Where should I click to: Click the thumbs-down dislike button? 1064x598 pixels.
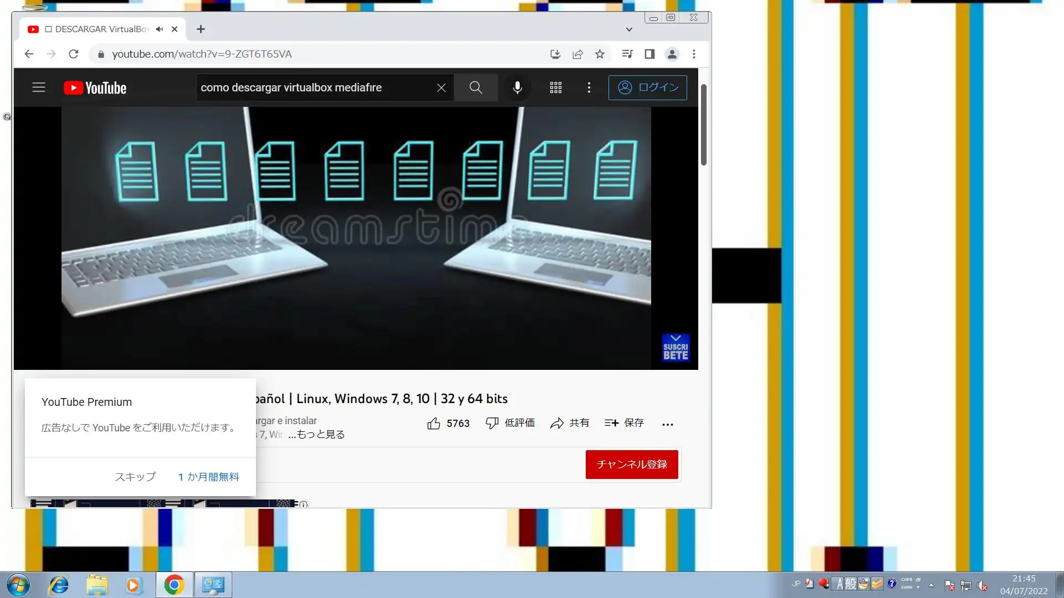point(492,424)
